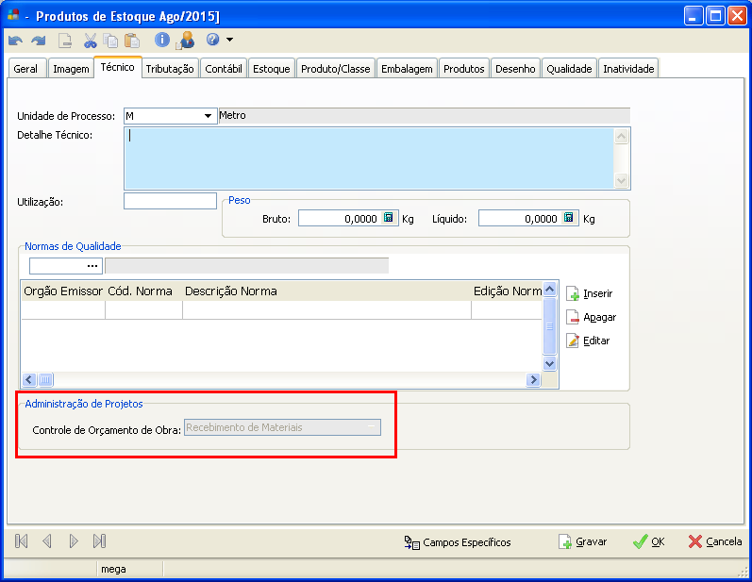The width and height of the screenshot is (752, 582).
Task: Click in the Detalhe Técnico text area
Action: pyautogui.click(x=368, y=158)
